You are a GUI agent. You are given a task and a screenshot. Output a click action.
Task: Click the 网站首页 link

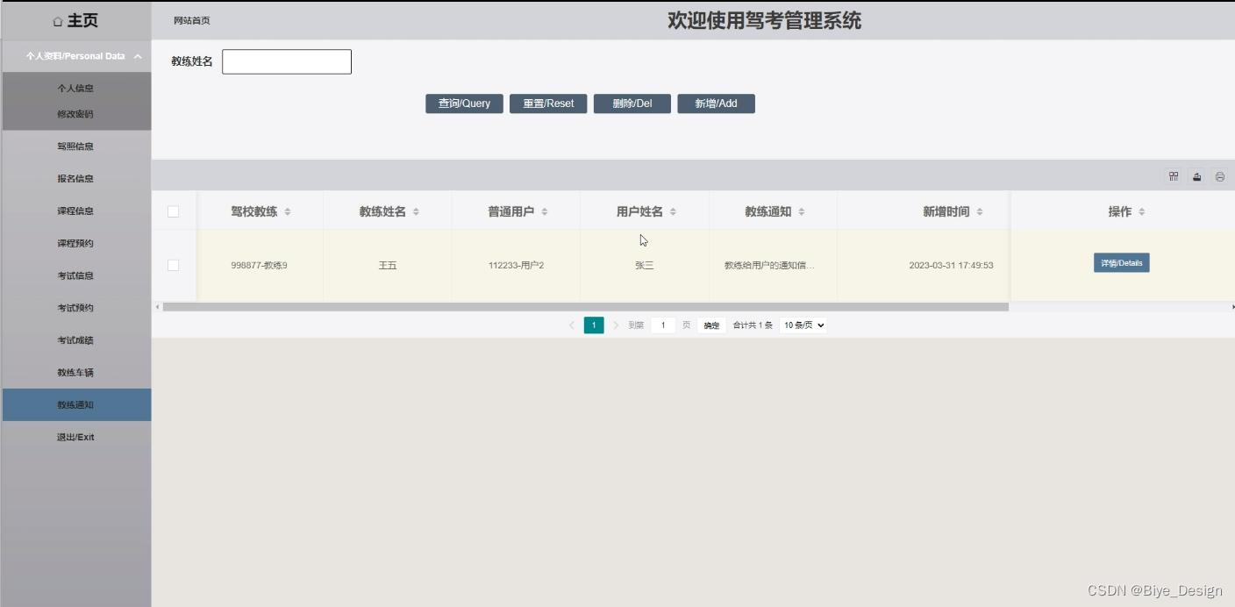[192, 21]
